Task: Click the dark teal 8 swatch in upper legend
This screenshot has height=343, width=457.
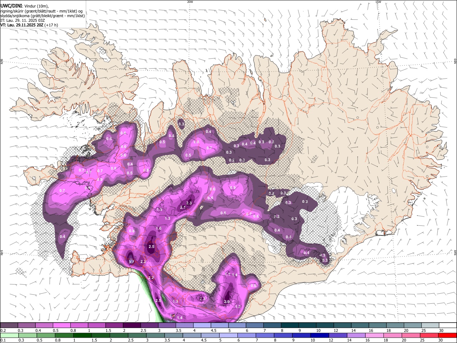Action: (289, 325)
